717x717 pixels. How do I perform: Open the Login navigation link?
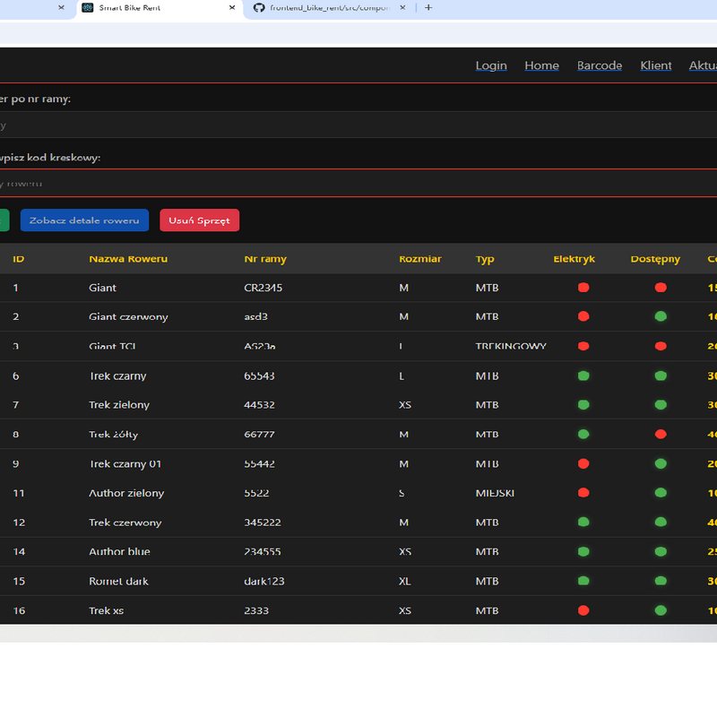(490, 65)
